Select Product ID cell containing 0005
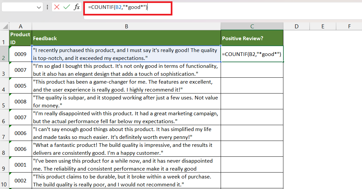This screenshot has height=189, width=362. (x=20, y=86)
